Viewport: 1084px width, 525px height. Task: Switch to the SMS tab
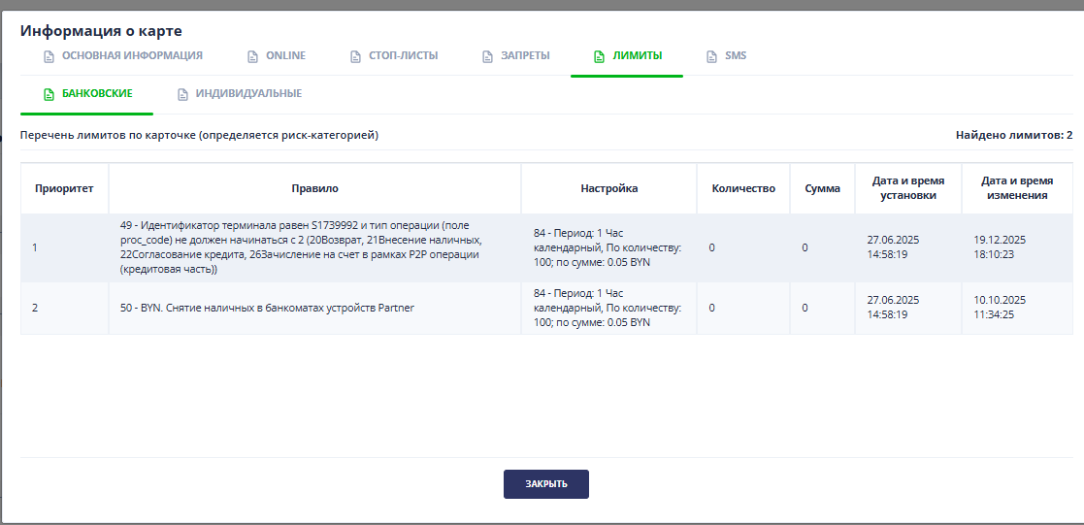click(736, 55)
